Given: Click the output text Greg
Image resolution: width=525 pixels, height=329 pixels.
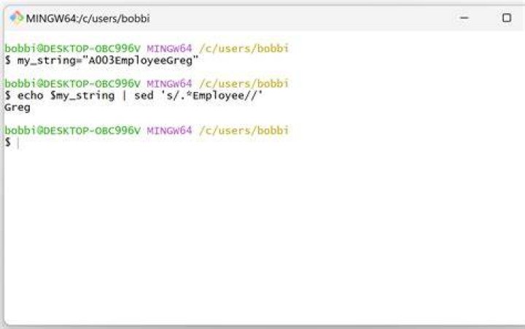Looking at the screenshot, I should click(x=17, y=108).
